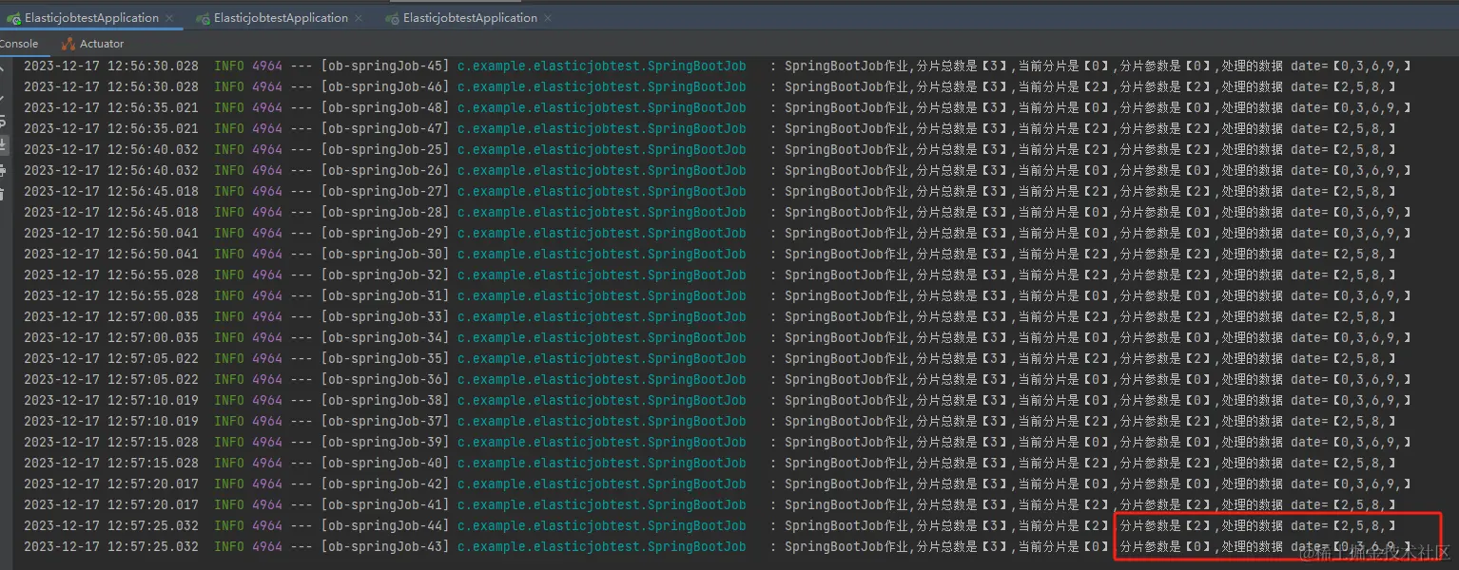Click INFO level in the ob-springJob-32 row
The width and height of the screenshot is (1459, 570).
point(229,275)
